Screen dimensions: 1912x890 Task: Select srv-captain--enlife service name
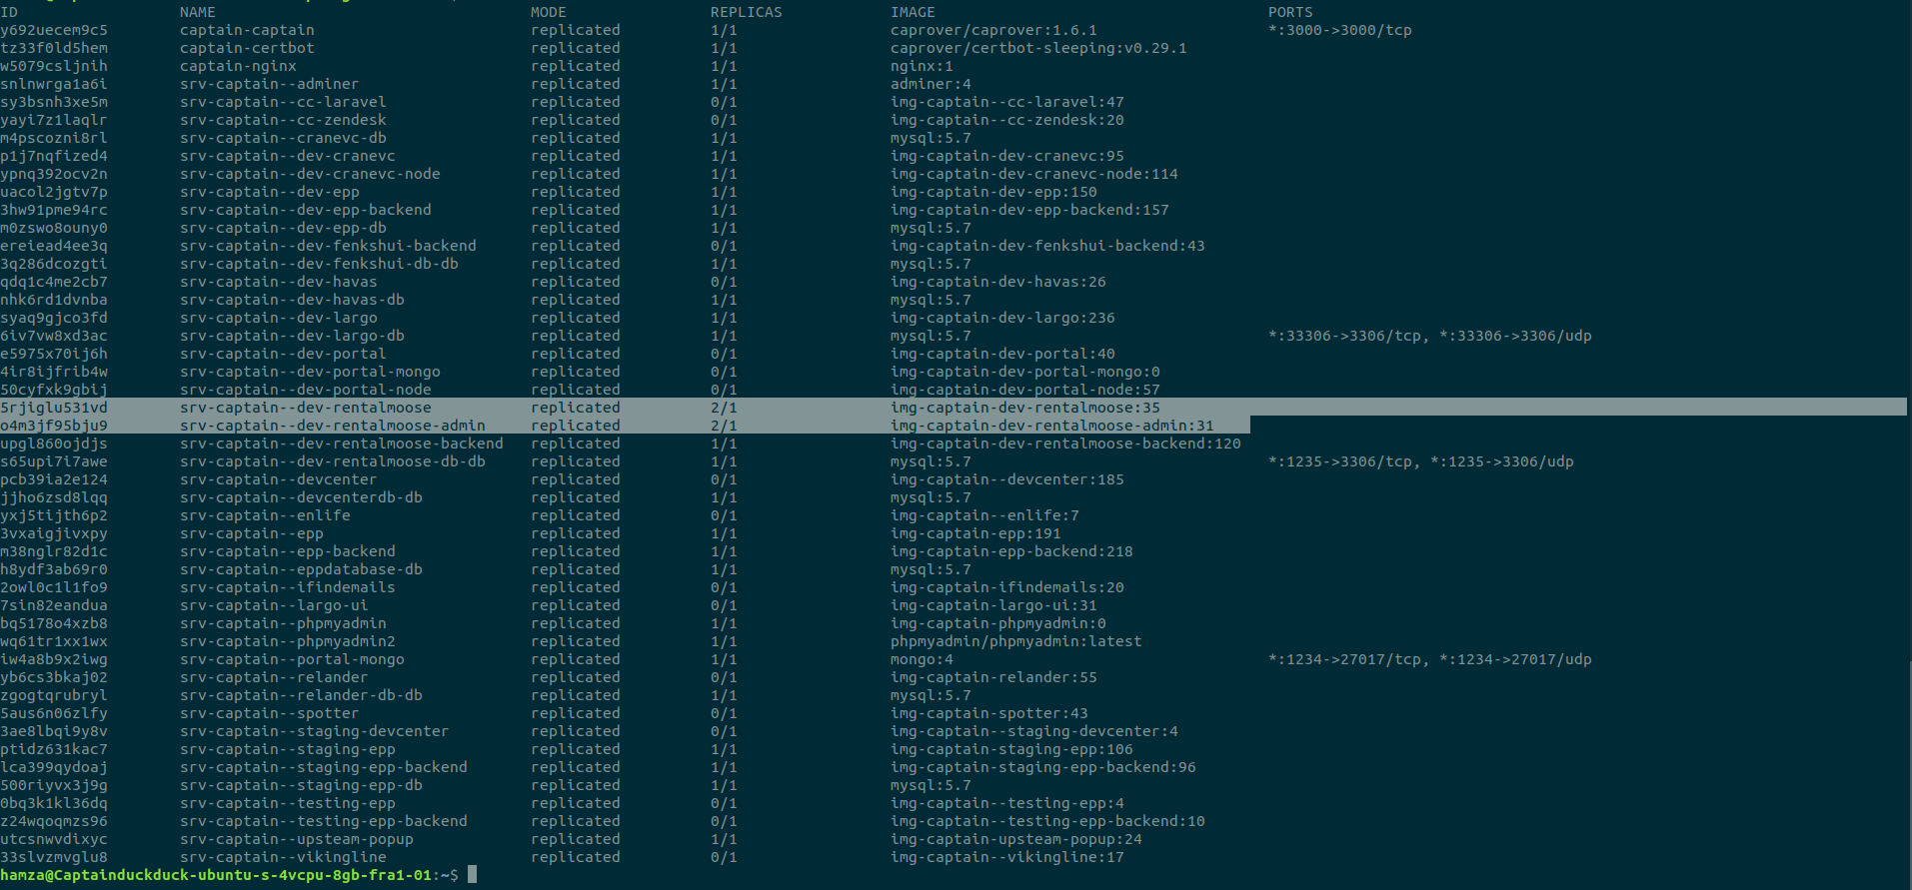point(265,515)
